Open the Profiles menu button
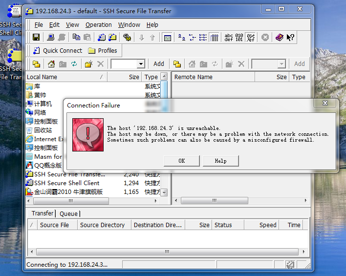Image resolution: width=346 pixels, height=276 pixels. (x=103, y=51)
